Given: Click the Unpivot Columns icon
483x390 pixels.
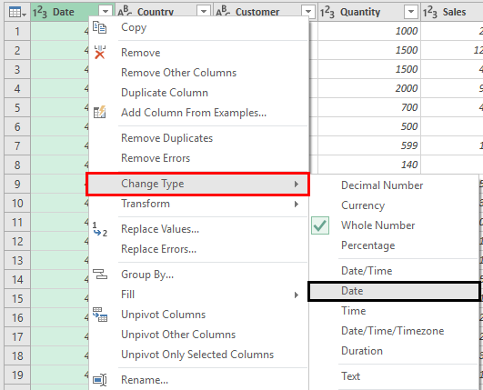Looking at the screenshot, I should point(100,315).
